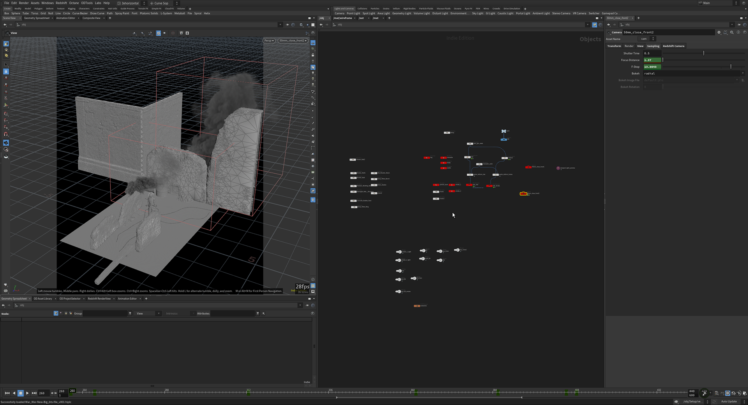Open the Curve Sop radial menu selector
Screen dimensions: 748x405
pos(164,3)
